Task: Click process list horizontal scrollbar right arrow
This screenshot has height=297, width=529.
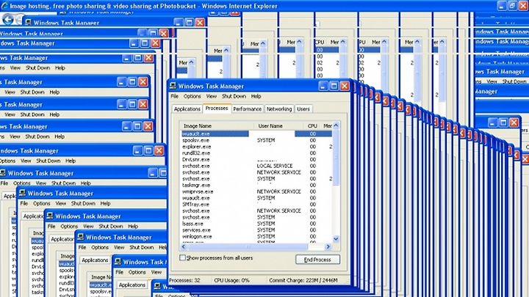Action: (x=328, y=247)
